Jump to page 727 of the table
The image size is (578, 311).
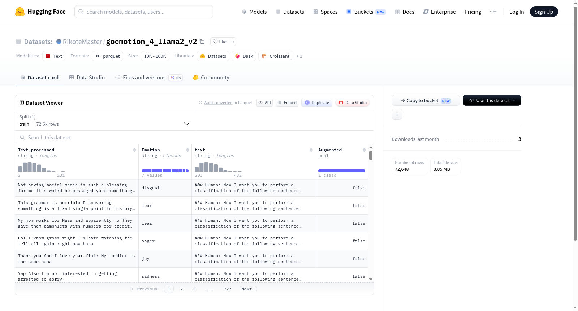[228, 289]
